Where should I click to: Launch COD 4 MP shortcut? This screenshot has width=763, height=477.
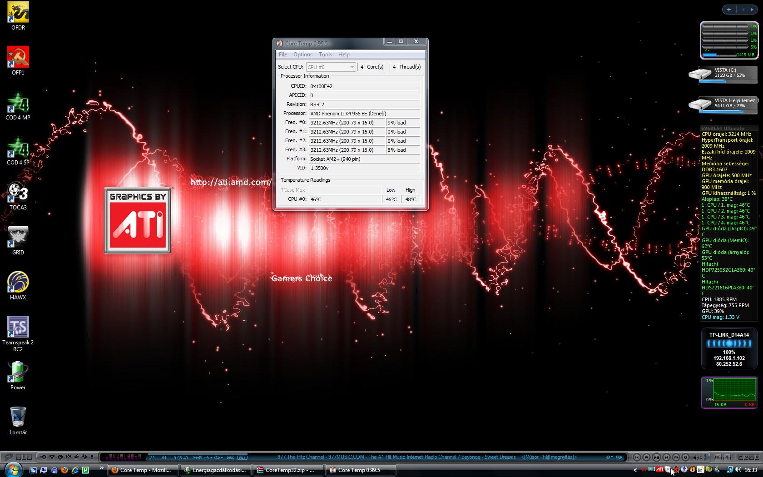pos(18,105)
